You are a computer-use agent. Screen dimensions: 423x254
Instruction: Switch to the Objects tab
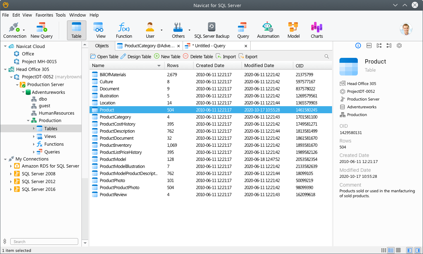coord(102,46)
